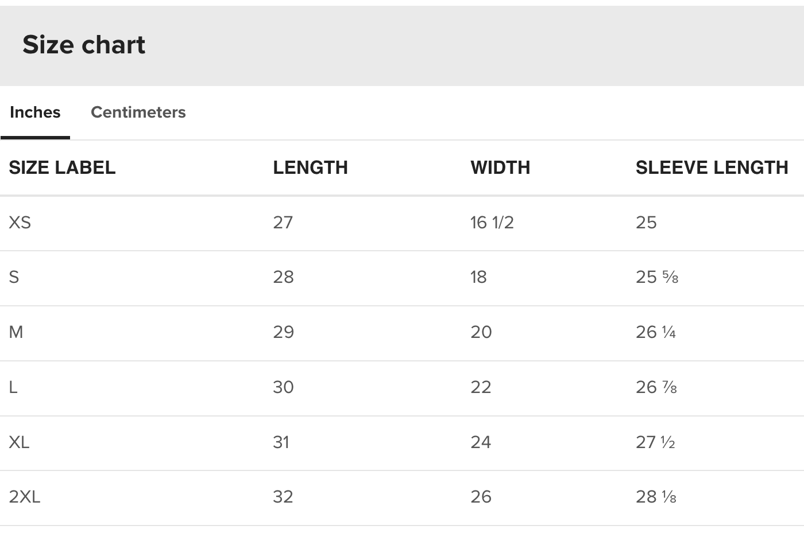The height and width of the screenshot is (537, 804).
Task: Switch to the Centimeters tab
Action: tap(138, 112)
